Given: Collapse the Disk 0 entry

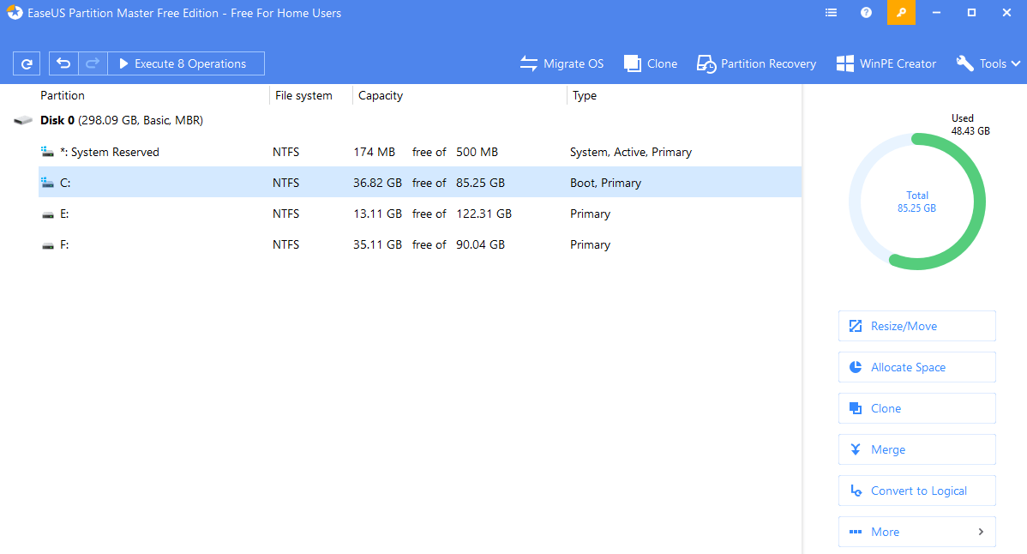Looking at the screenshot, I should [22, 120].
